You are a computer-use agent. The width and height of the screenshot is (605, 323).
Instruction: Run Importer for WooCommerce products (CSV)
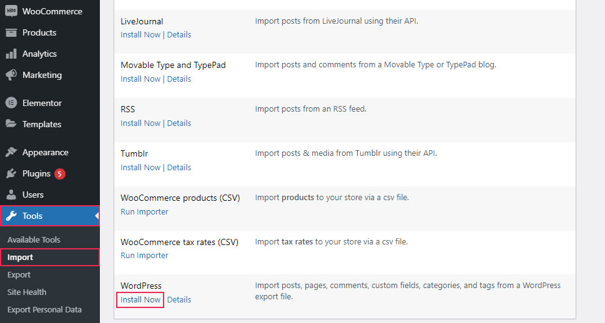[144, 212]
